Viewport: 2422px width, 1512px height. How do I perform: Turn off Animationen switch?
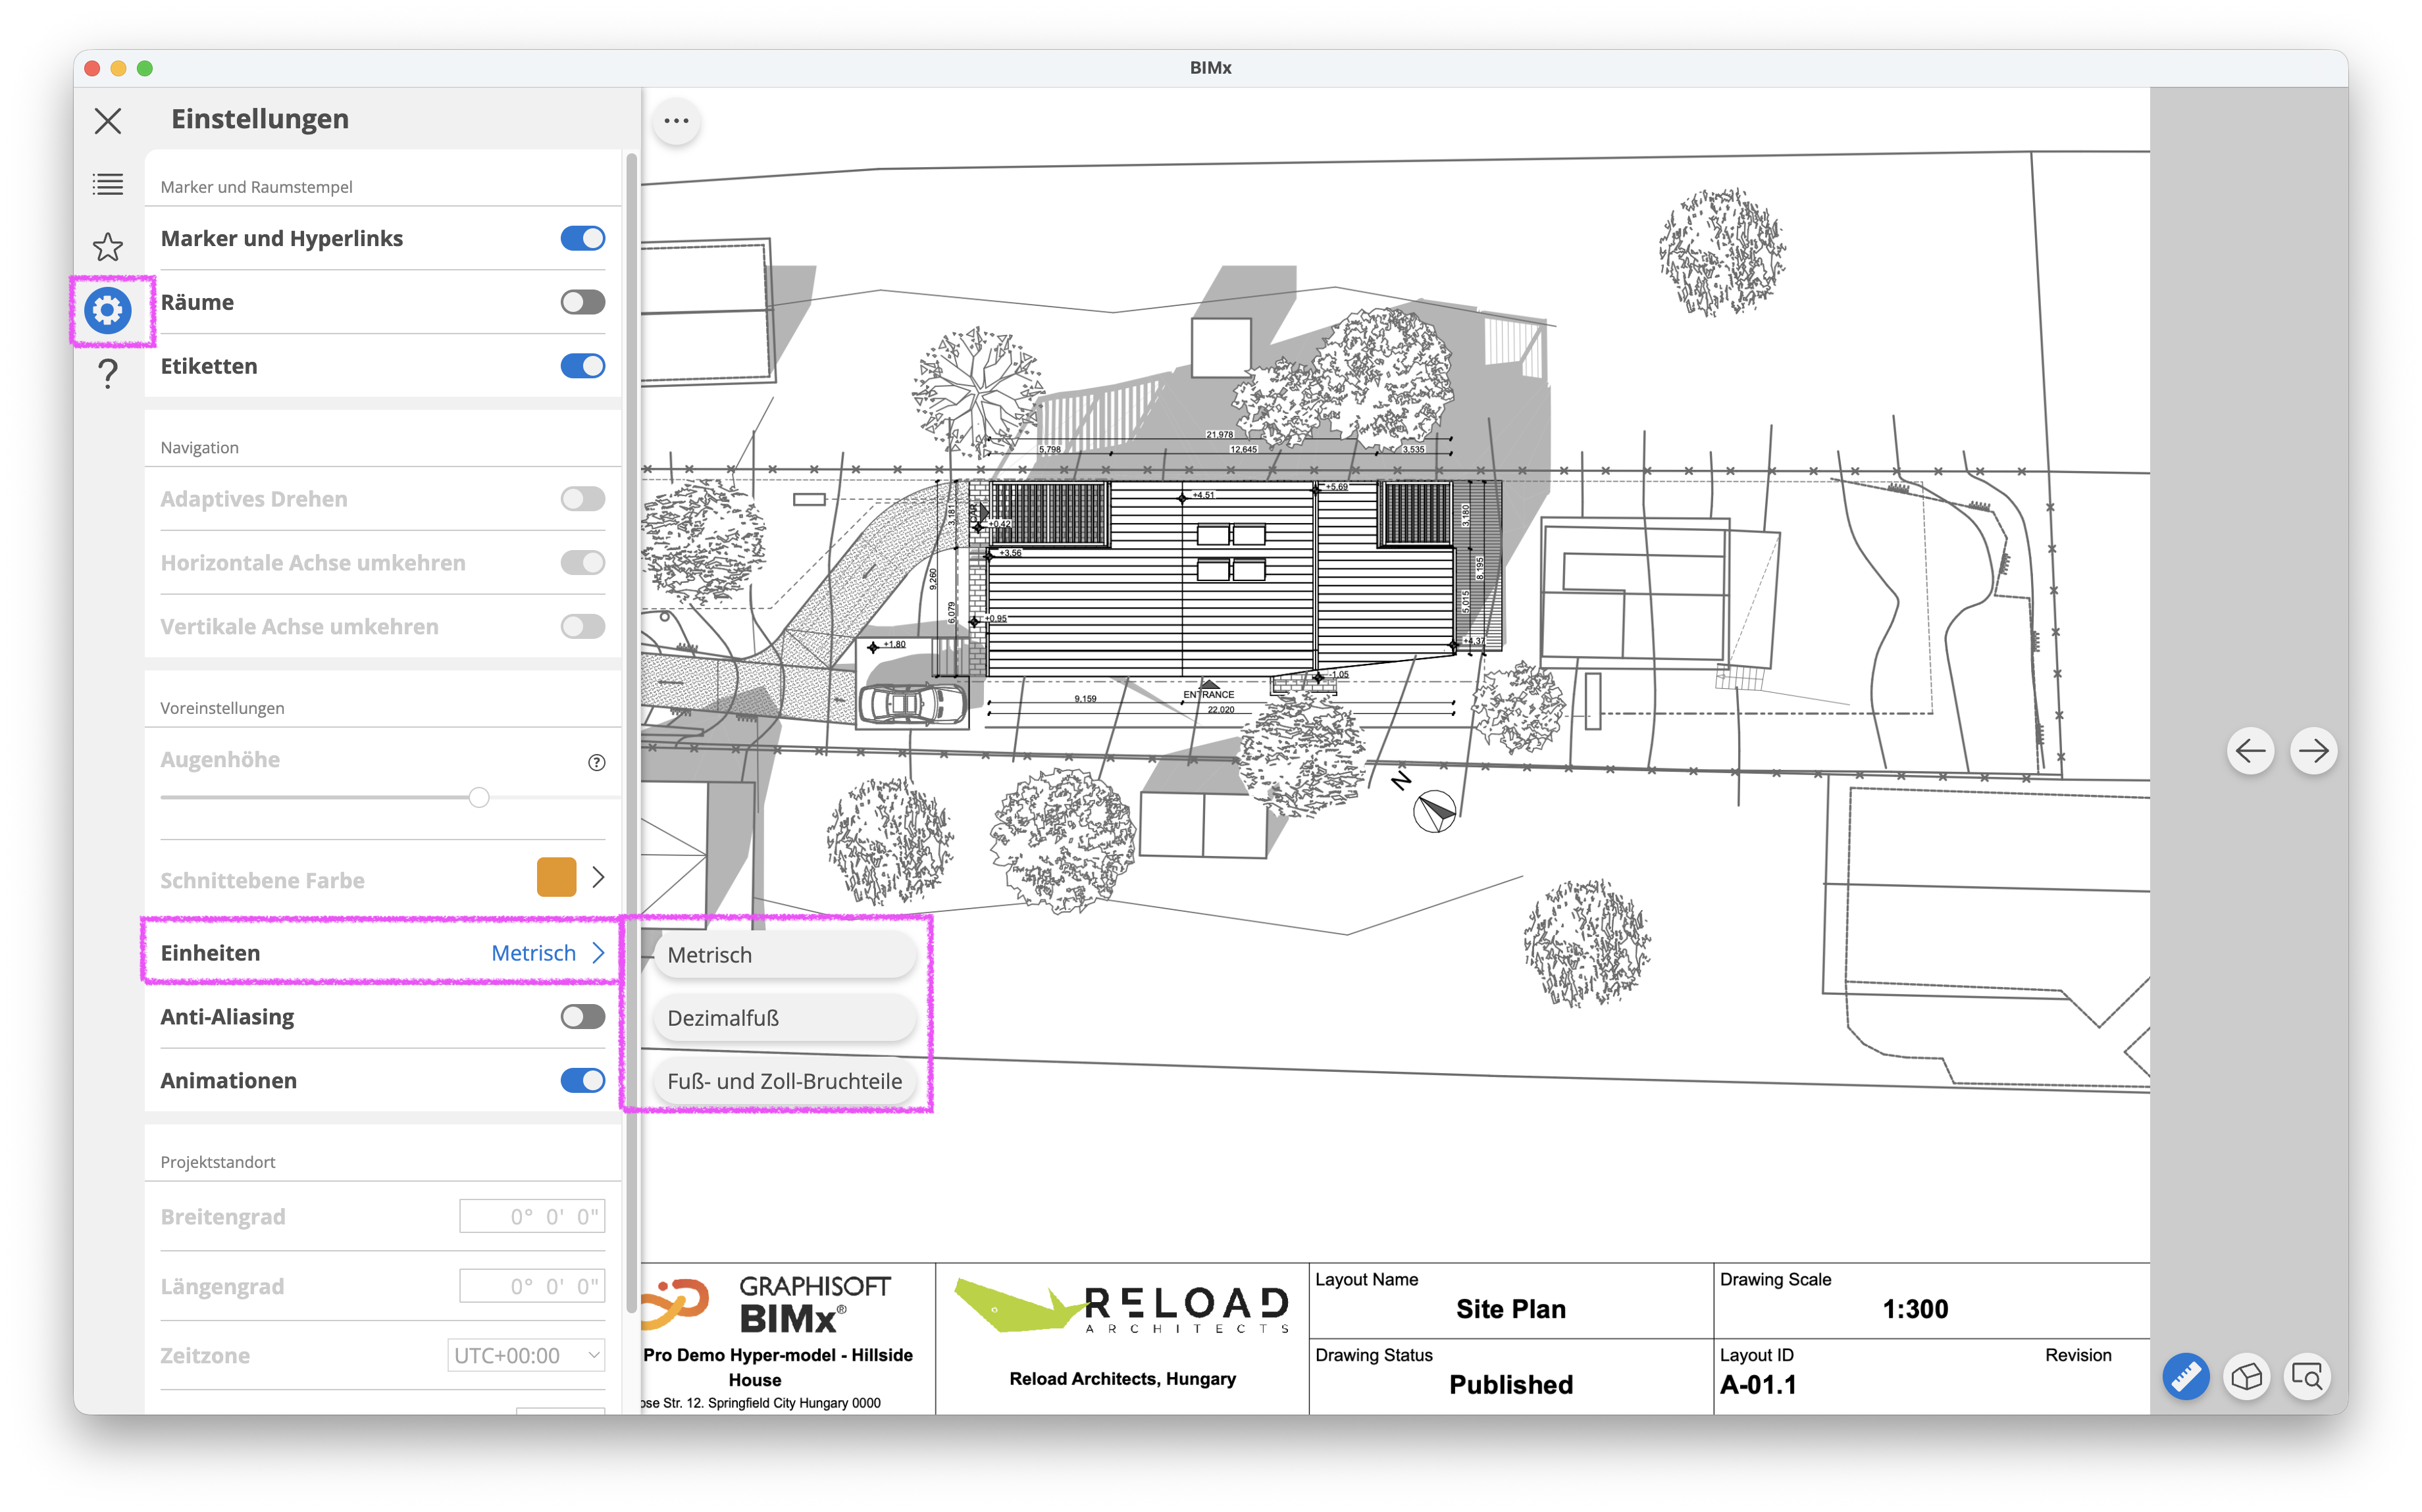click(x=583, y=1081)
